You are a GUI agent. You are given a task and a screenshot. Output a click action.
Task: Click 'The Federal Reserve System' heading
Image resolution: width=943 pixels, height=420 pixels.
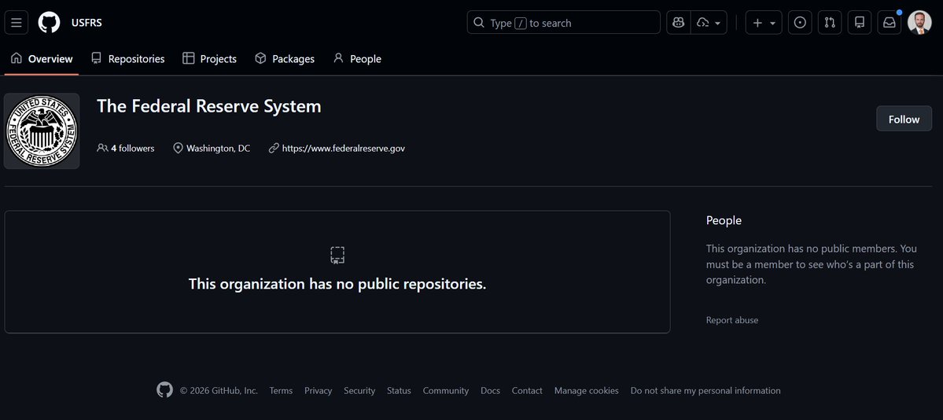208,106
